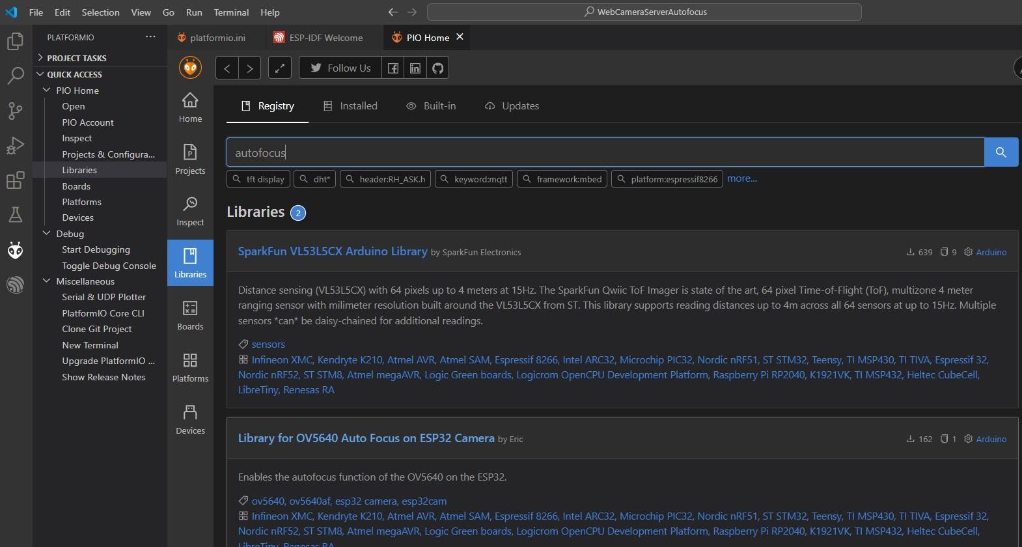Open the Testing flask icon view

point(15,214)
